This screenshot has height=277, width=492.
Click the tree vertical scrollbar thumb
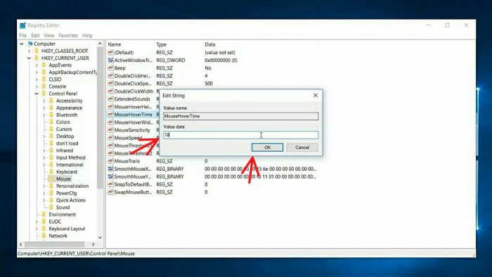tap(100, 117)
